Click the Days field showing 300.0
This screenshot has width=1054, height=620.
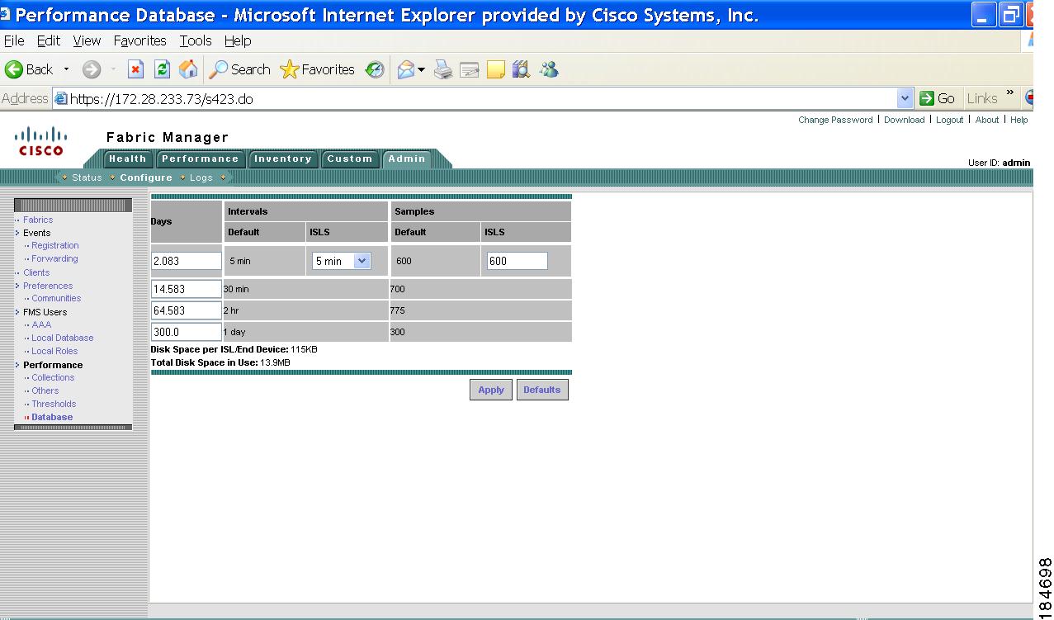[187, 332]
